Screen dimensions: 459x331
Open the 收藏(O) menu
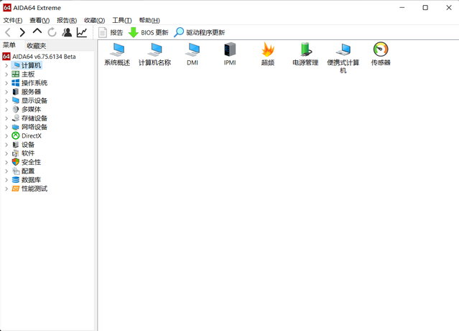[94, 21]
